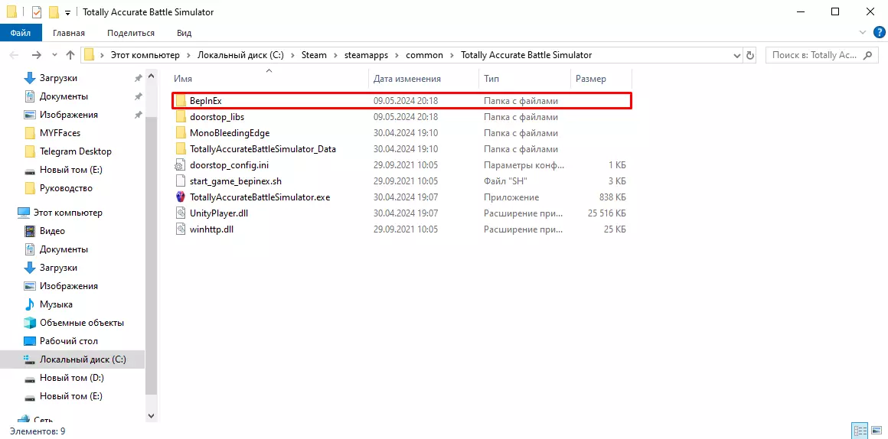The image size is (888, 439).
Task: Open Объемные объекты in navigation pane
Action: click(x=82, y=323)
